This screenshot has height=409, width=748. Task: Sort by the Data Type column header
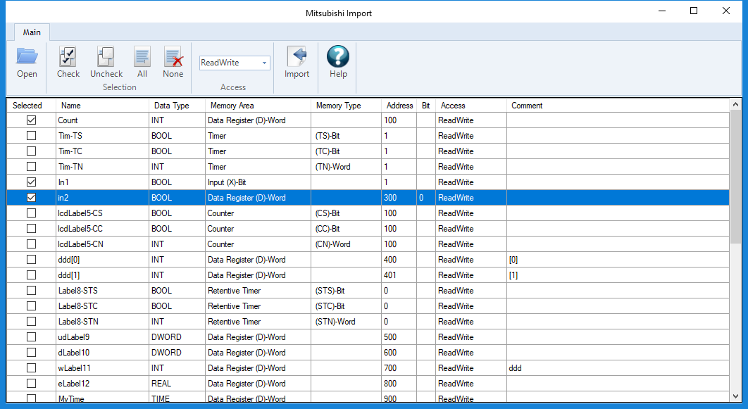point(177,106)
